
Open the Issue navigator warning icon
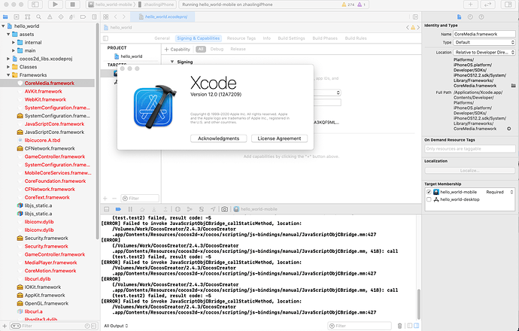click(50, 17)
